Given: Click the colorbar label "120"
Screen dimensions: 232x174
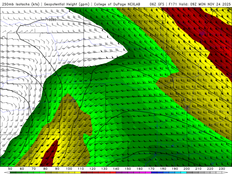Looking at the screenshot, I should 93,169.
